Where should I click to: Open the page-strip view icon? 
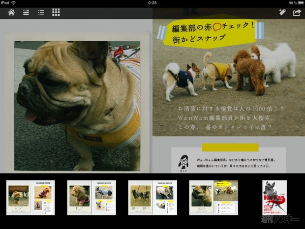coord(26,12)
